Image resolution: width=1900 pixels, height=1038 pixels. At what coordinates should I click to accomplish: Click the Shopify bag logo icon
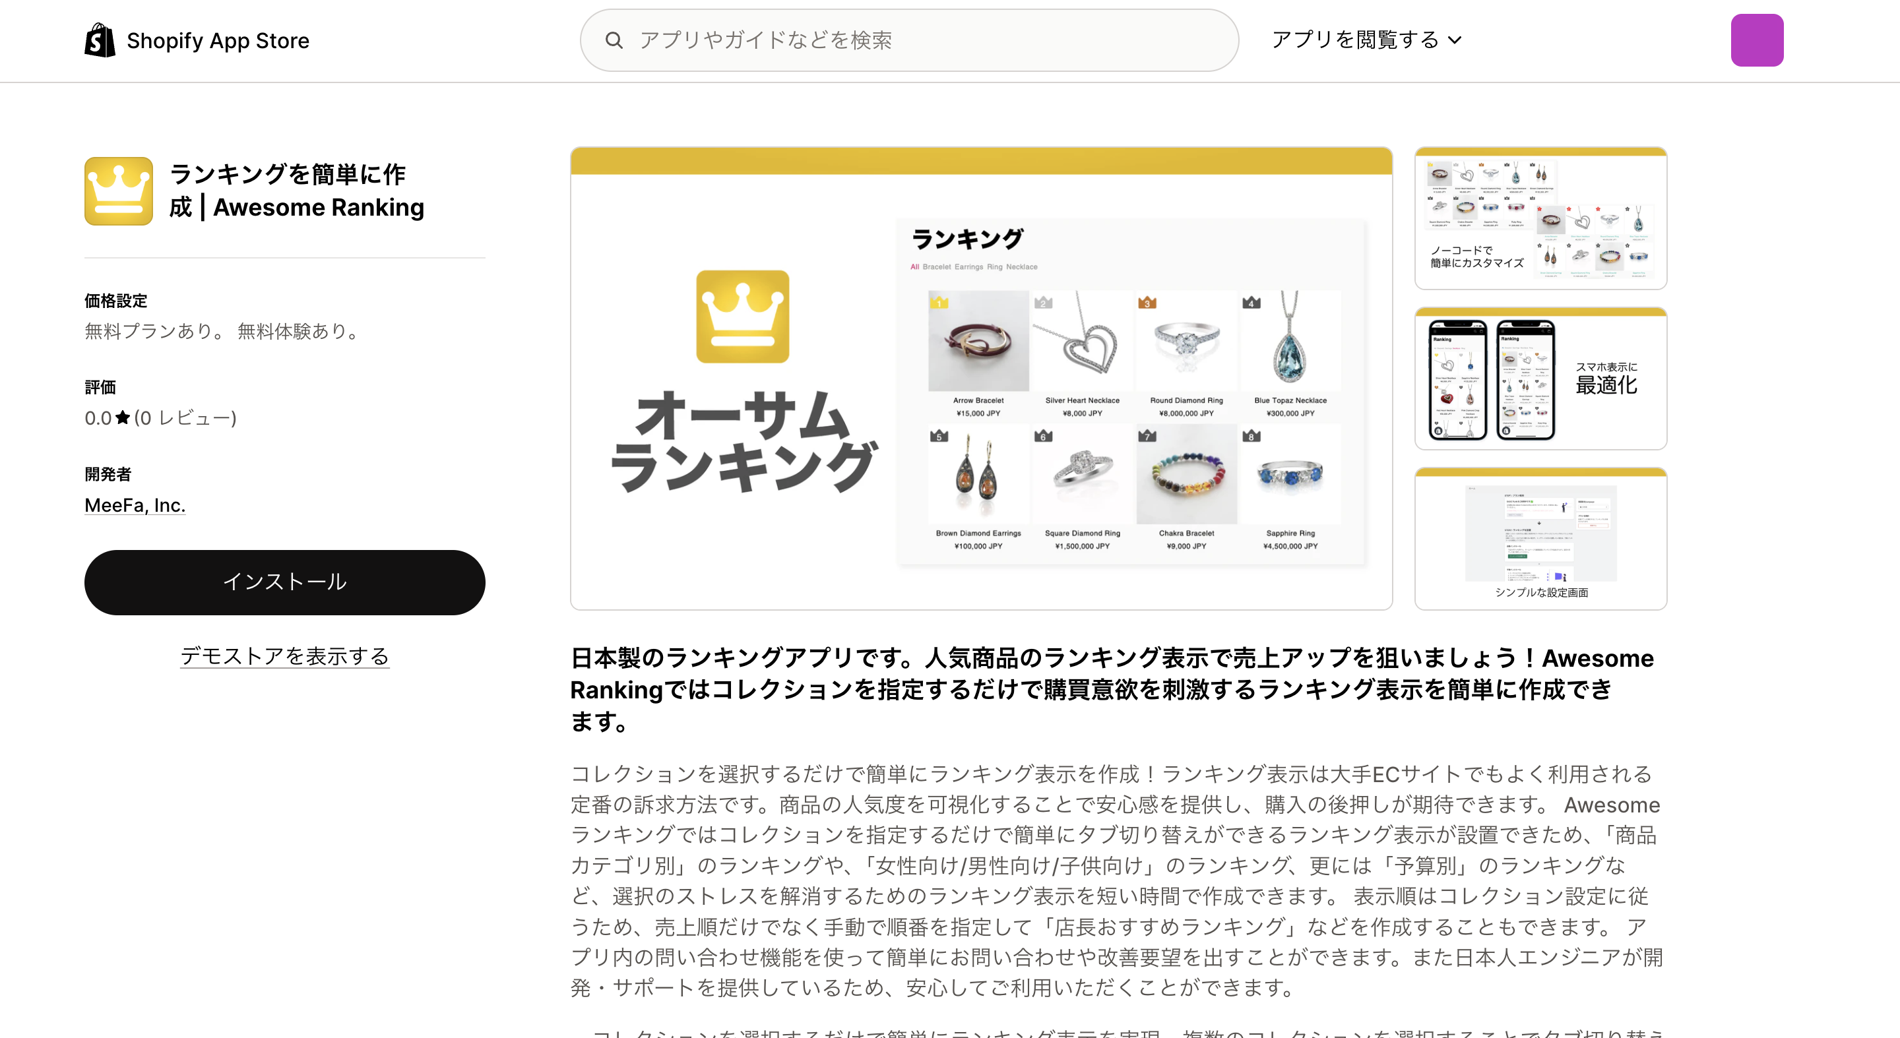100,40
